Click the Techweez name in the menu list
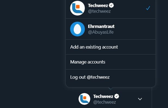This screenshot has height=108, width=168. pos(98,5)
